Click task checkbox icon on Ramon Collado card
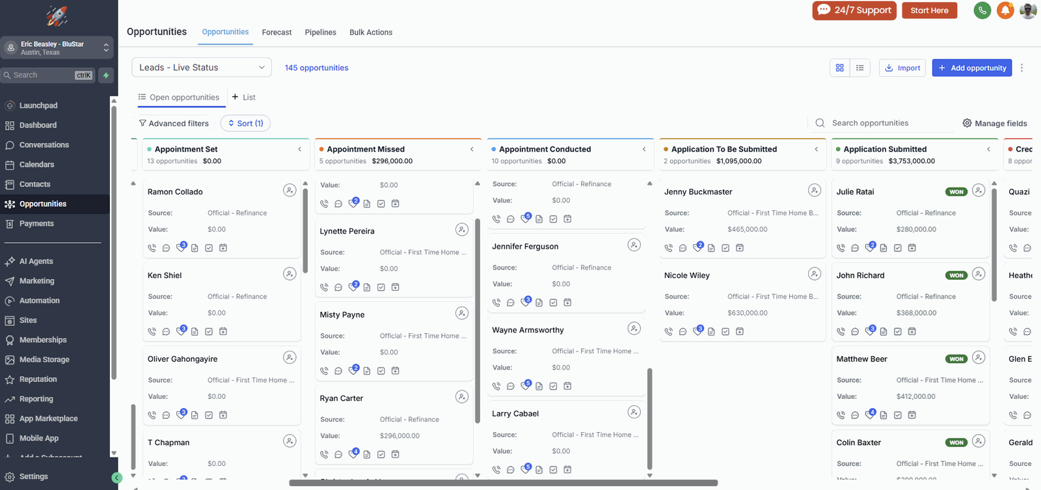The height and width of the screenshot is (490, 1041). pos(209,248)
